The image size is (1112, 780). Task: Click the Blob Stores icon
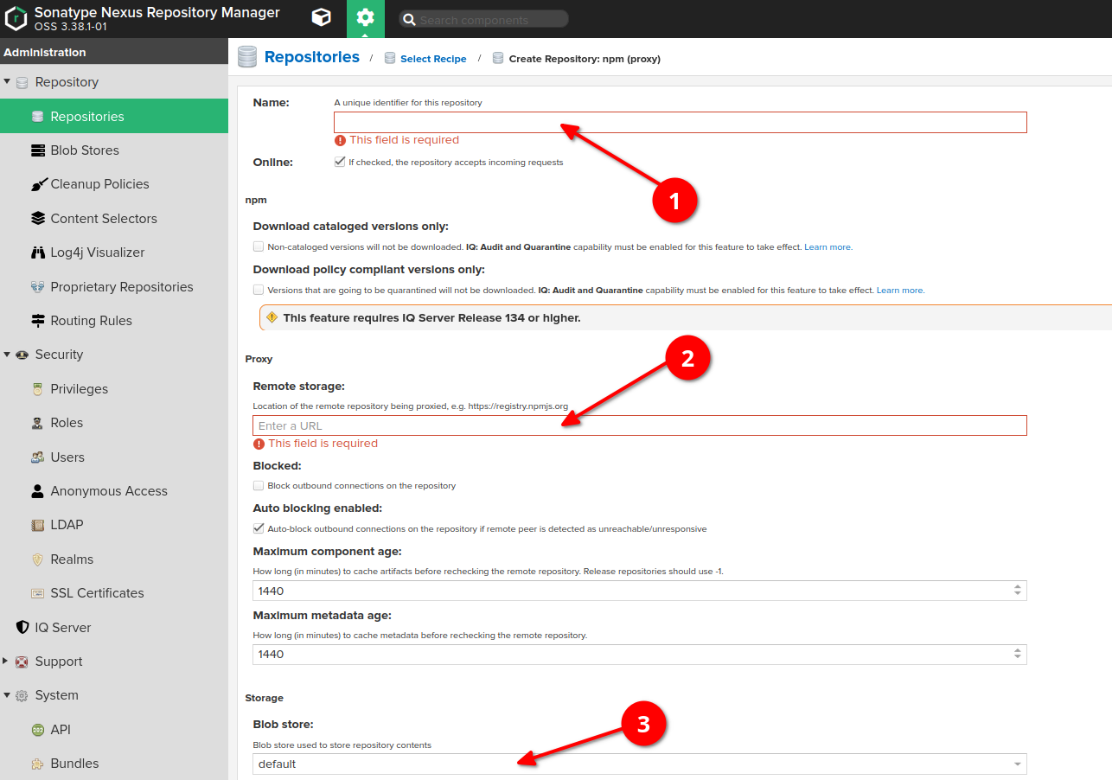click(x=37, y=150)
